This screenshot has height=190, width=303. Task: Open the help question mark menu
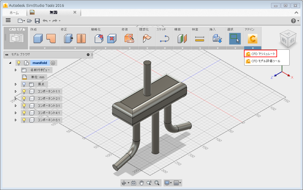tap(293, 21)
